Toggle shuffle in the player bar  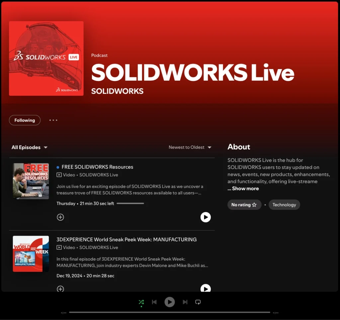141,302
